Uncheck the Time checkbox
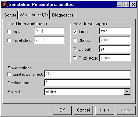Image resolution: width=138 pixels, height=117 pixels. pyautogui.click(x=75, y=31)
